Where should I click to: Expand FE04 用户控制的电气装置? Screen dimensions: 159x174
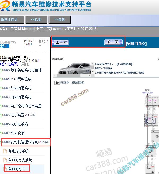coord(22,106)
